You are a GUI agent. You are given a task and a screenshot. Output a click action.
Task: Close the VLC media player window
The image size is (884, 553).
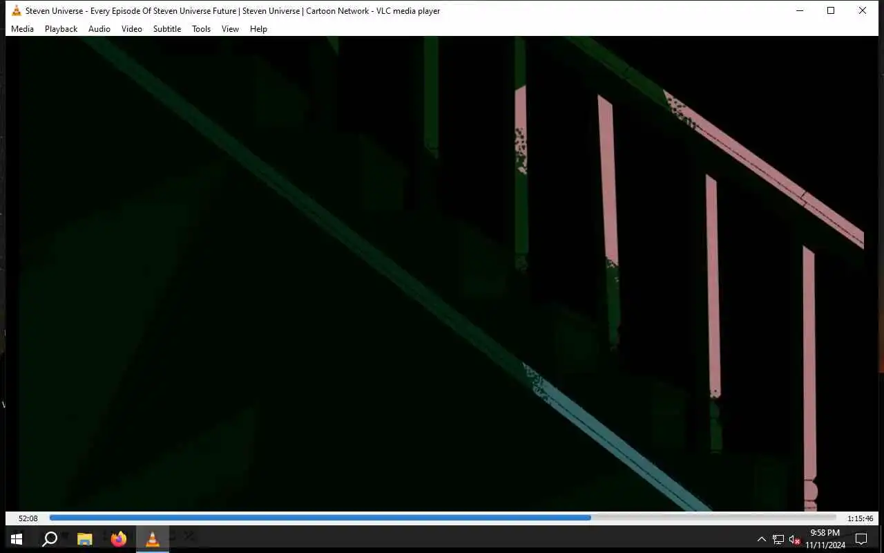[863, 10]
